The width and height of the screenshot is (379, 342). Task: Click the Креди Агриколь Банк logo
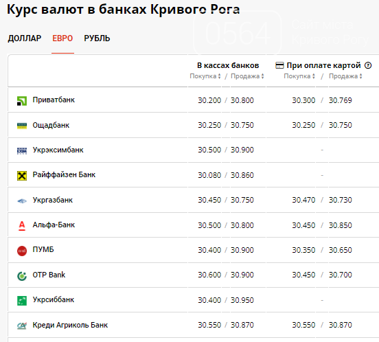[x=22, y=326]
